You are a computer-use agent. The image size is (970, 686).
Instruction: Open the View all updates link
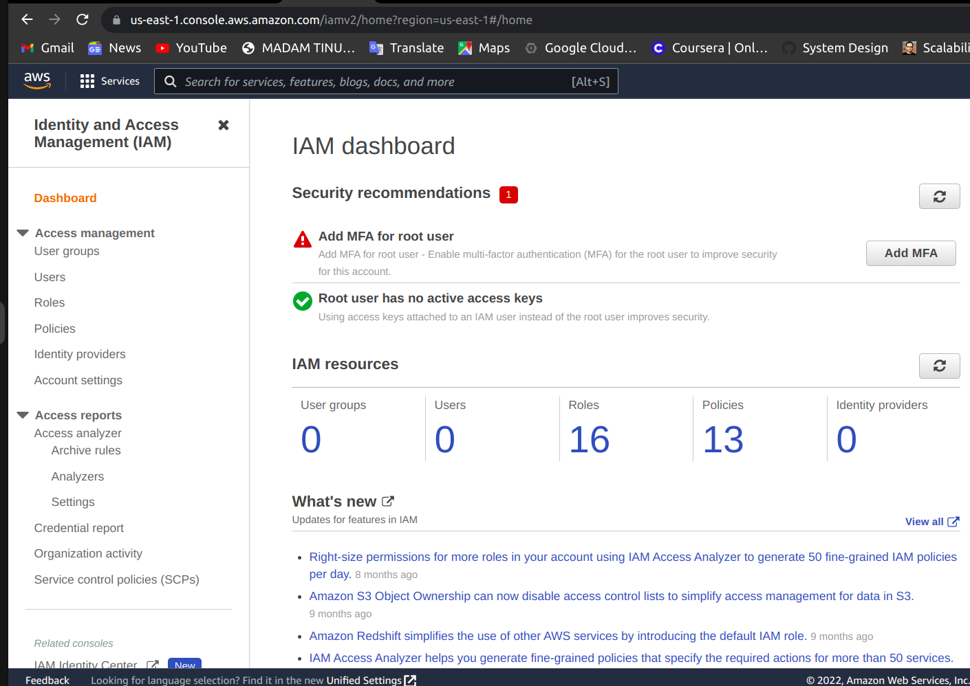[x=926, y=522]
